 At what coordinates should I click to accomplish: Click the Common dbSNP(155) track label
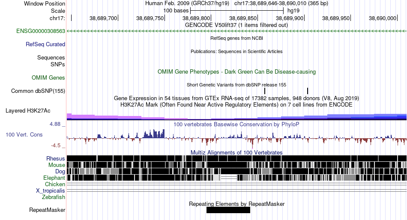coord(38,91)
